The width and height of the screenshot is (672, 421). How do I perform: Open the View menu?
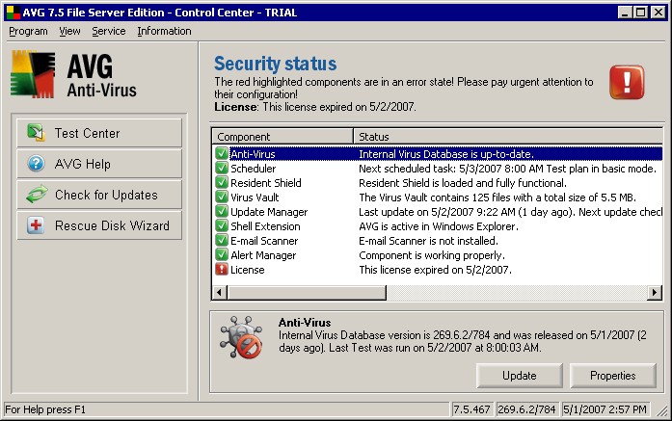pyautogui.click(x=69, y=31)
